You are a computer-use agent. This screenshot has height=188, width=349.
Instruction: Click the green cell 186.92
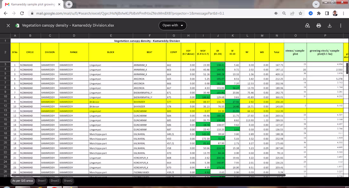pyautogui.click(x=203, y=97)
